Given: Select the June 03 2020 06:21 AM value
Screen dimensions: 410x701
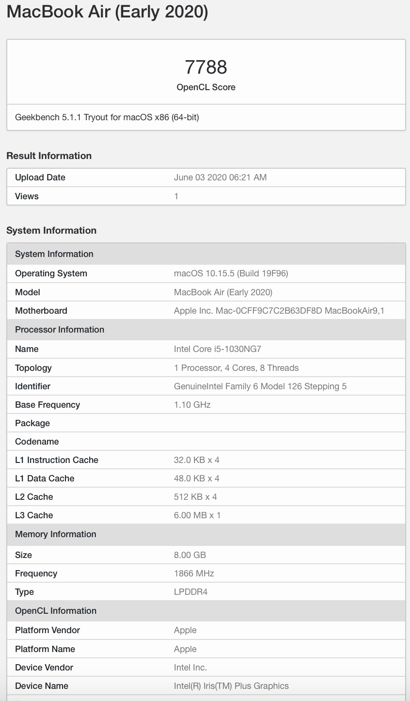Looking at the screenshot, I should [x=220, y=177].
